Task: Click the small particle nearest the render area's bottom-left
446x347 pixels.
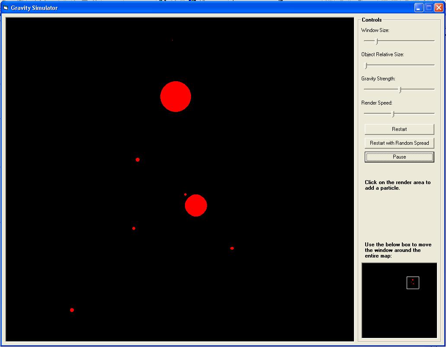Action: tap(72, 310)
